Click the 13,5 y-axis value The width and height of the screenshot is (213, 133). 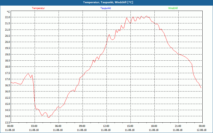(8, 122)
